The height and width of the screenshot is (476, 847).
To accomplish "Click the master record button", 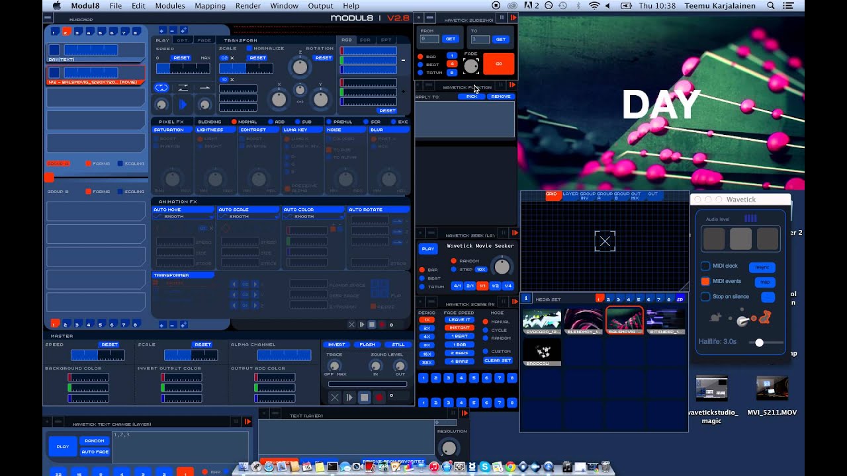I will point(379,397).
